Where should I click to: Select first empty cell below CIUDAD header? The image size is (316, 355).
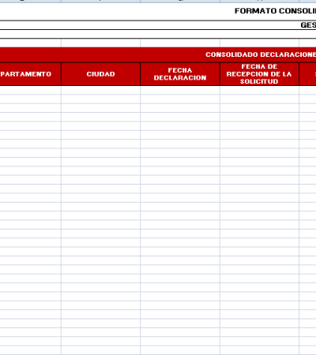point(100,90)
